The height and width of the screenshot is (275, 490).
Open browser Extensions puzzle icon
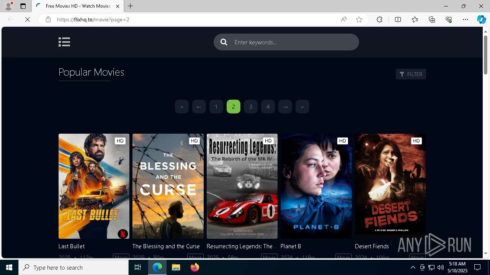[x=379, y=19]
